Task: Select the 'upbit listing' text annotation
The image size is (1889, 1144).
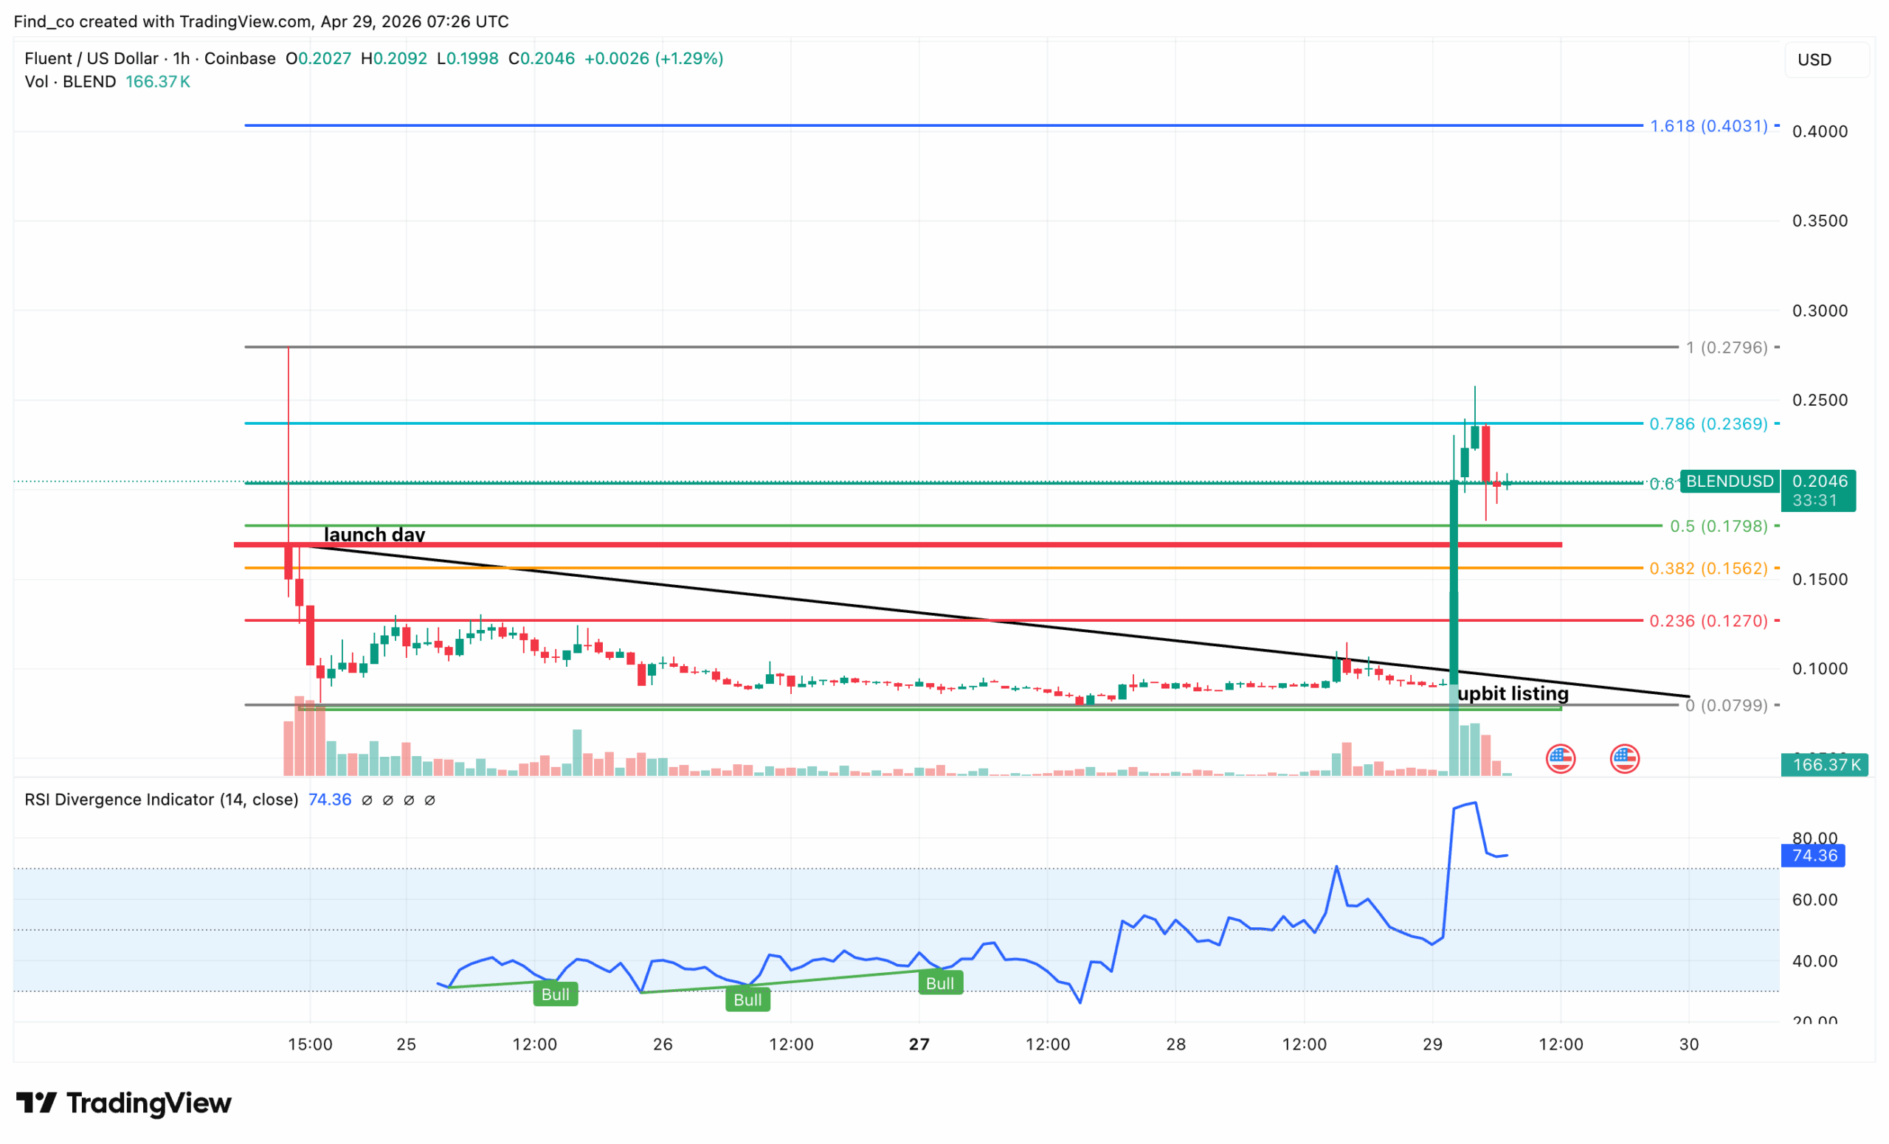Action: coord(1513,693)
